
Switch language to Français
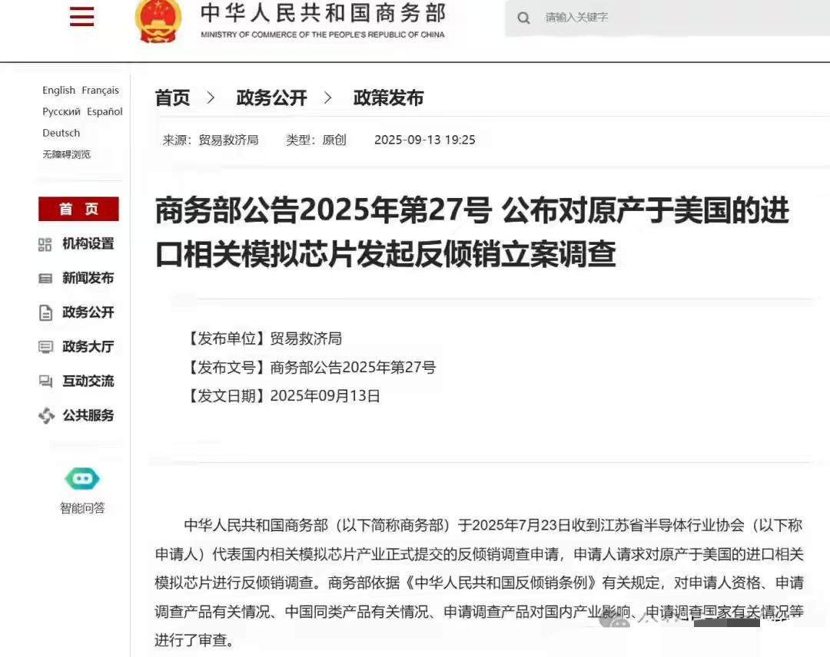(100, 91)
